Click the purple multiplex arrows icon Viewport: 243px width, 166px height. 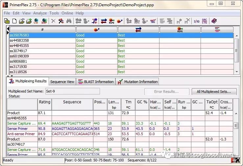click(94, 21)
